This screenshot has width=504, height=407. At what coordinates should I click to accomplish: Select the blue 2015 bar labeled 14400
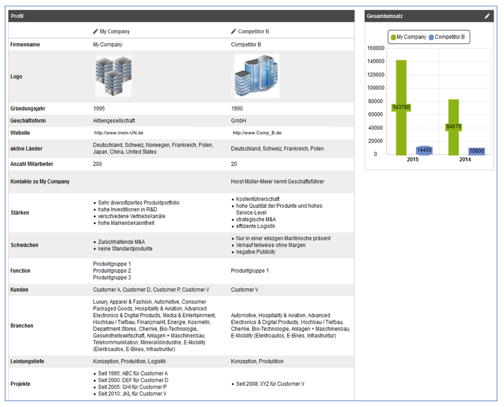point(424,150)
